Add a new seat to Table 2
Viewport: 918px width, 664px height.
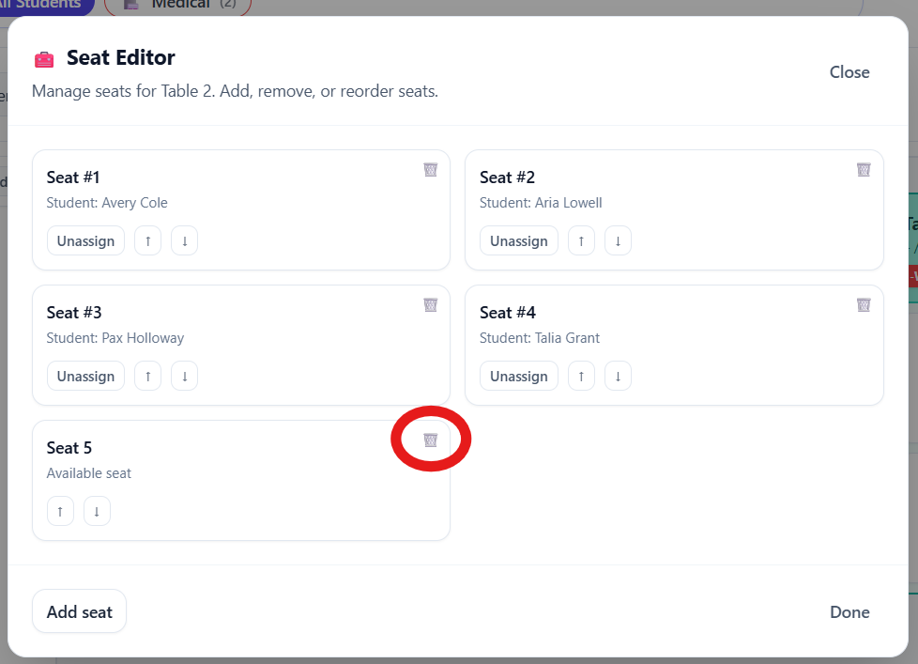[79, 611]
